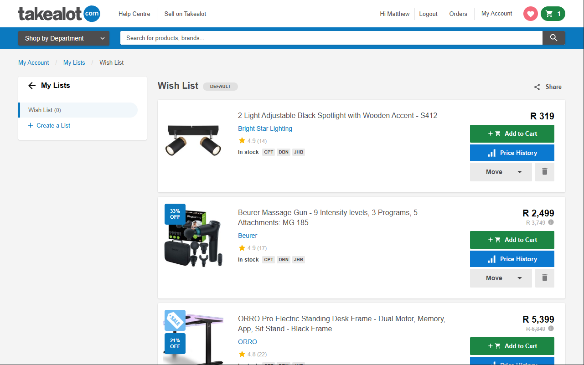Click DBN stock tag on Black Spotlight
Viewport: 584px width, 365px height.
(284, 152)
